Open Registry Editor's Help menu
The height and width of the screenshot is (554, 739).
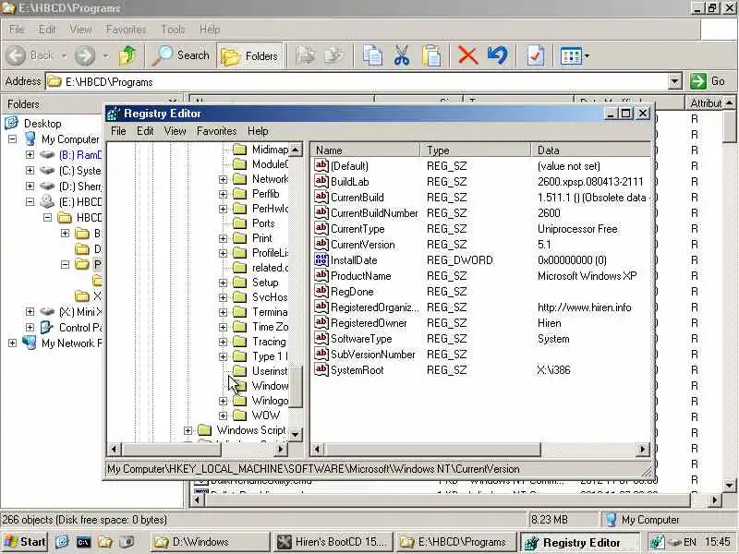point(258,131)
